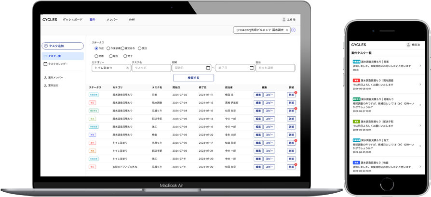Click the 横田 浩 avatar on the phone
This screenshot has height=197, width=431.
pos(408,45)
